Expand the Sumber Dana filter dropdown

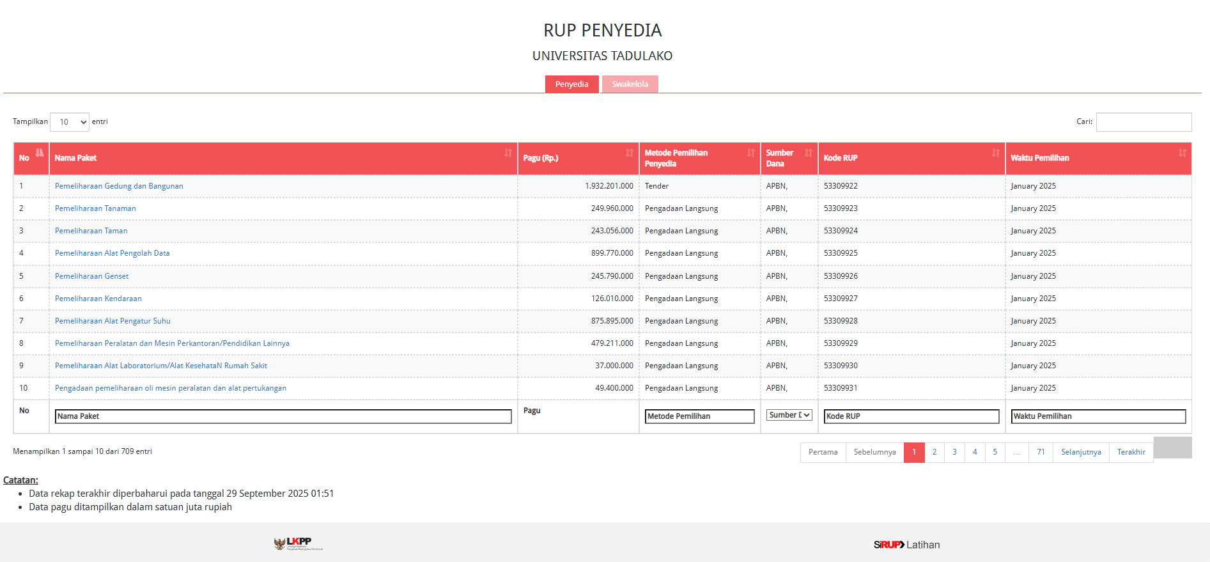[789, 415]
